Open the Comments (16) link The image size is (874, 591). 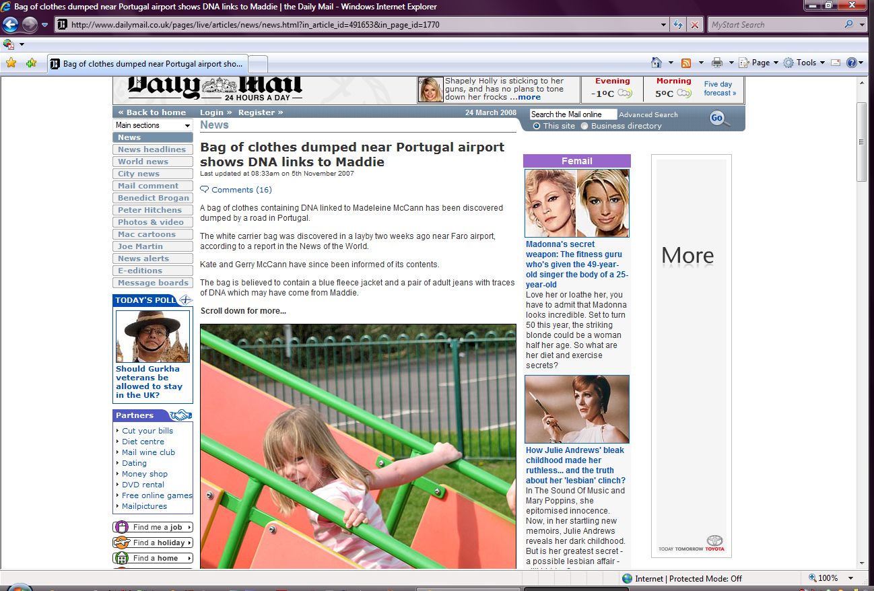[x=241, y=190]
